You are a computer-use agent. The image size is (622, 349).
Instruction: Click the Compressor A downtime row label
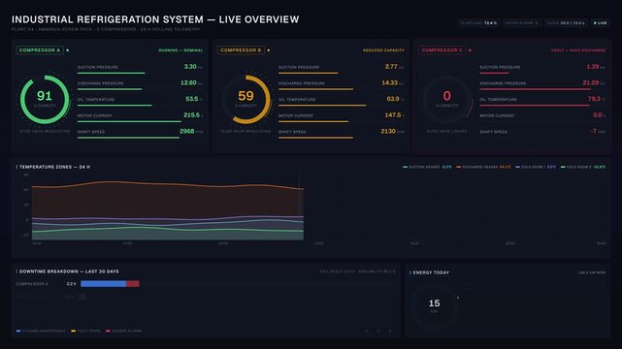32,284
